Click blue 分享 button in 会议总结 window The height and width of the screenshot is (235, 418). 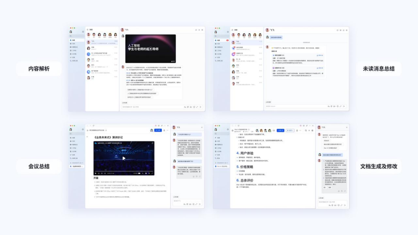click(158, 130)
